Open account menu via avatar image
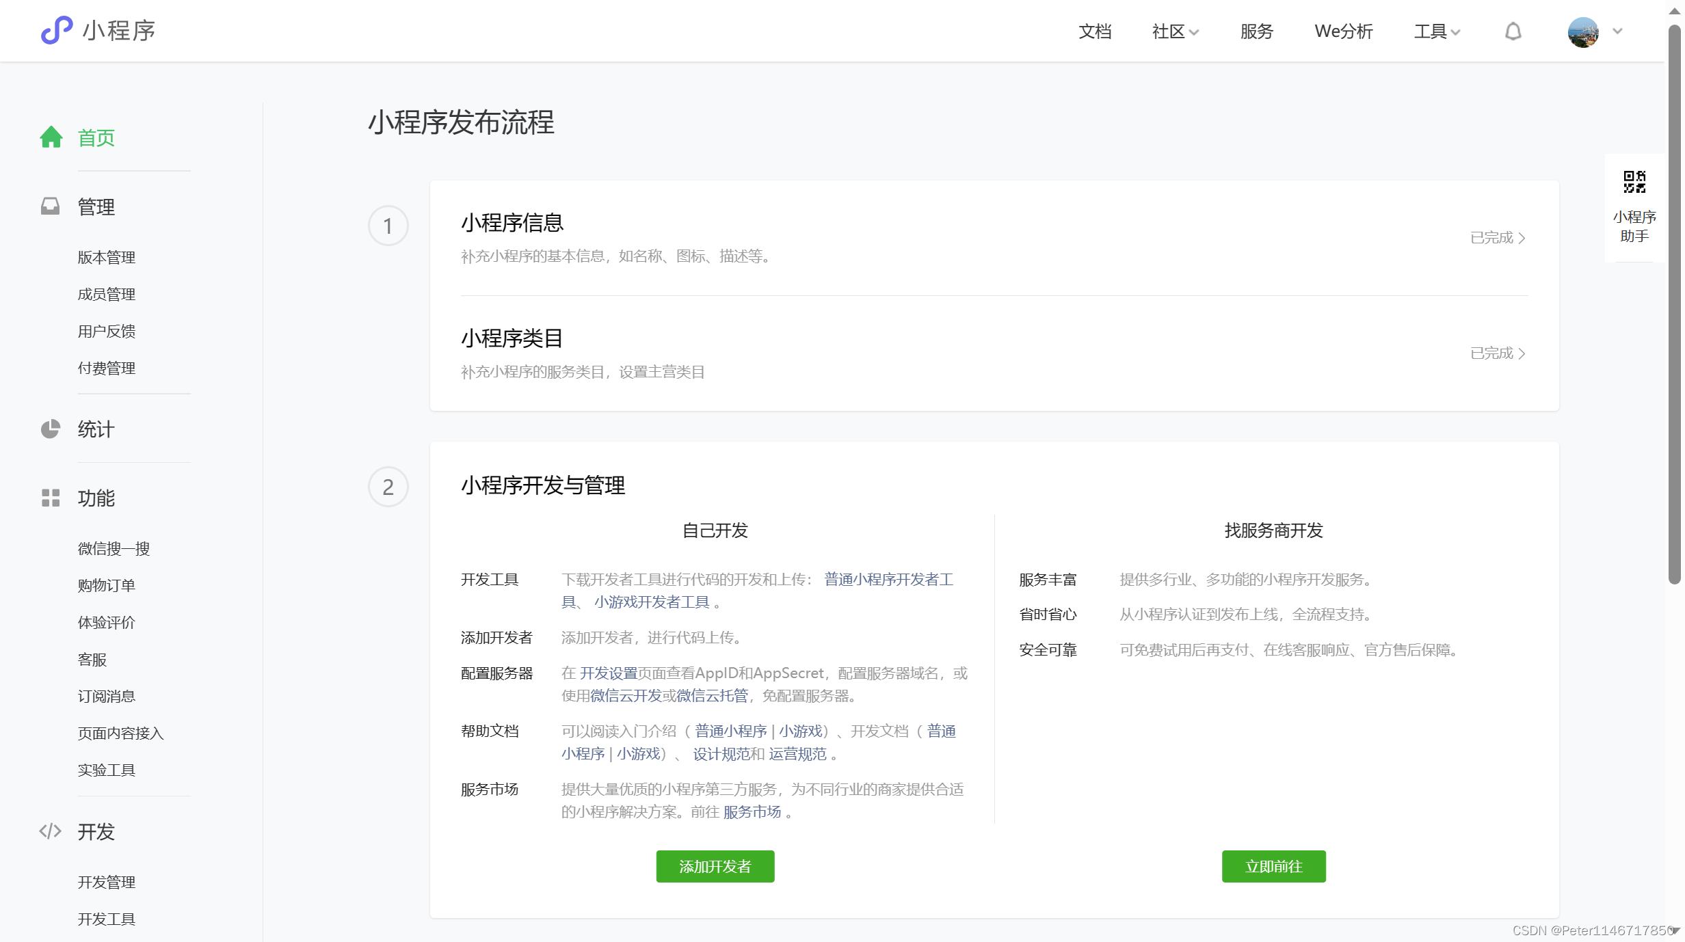1685x942 pixels. tap(1583, 31)
